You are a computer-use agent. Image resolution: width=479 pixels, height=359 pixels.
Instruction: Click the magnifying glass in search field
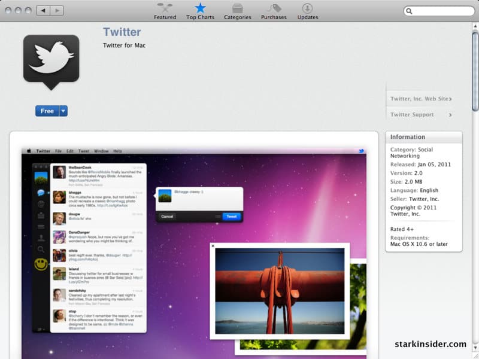(x=410, y=11)
